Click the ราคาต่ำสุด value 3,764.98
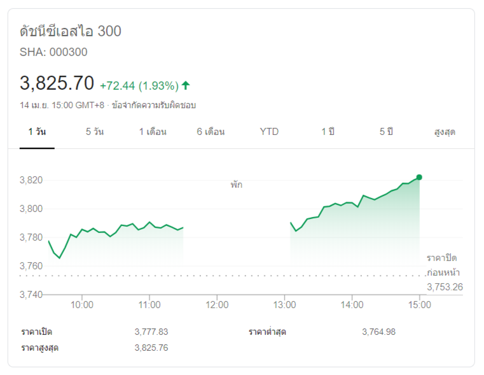 coord(378,332)
